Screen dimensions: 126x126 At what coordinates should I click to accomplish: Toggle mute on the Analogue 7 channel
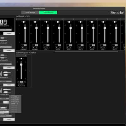(22, 48)
